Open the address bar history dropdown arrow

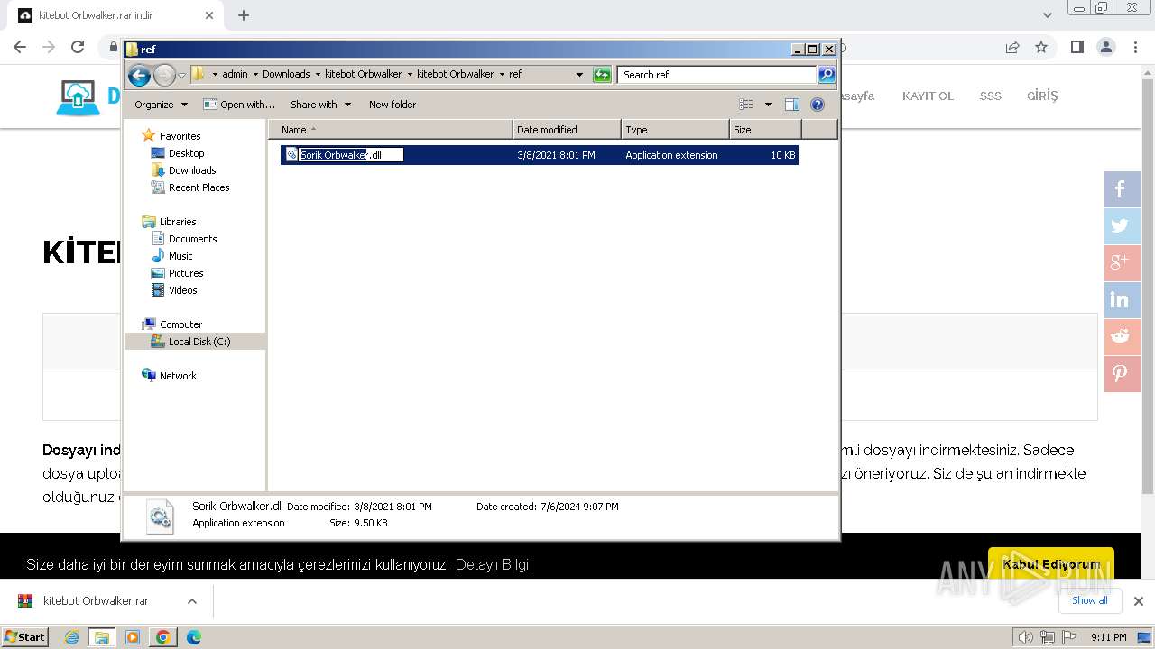pos(579,75)
